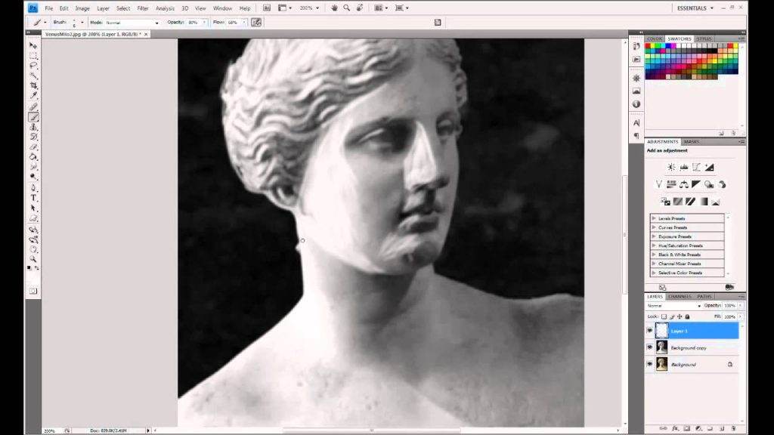Open the layer blend mode dropdown

pyautogui.click(x=673, y=306)
